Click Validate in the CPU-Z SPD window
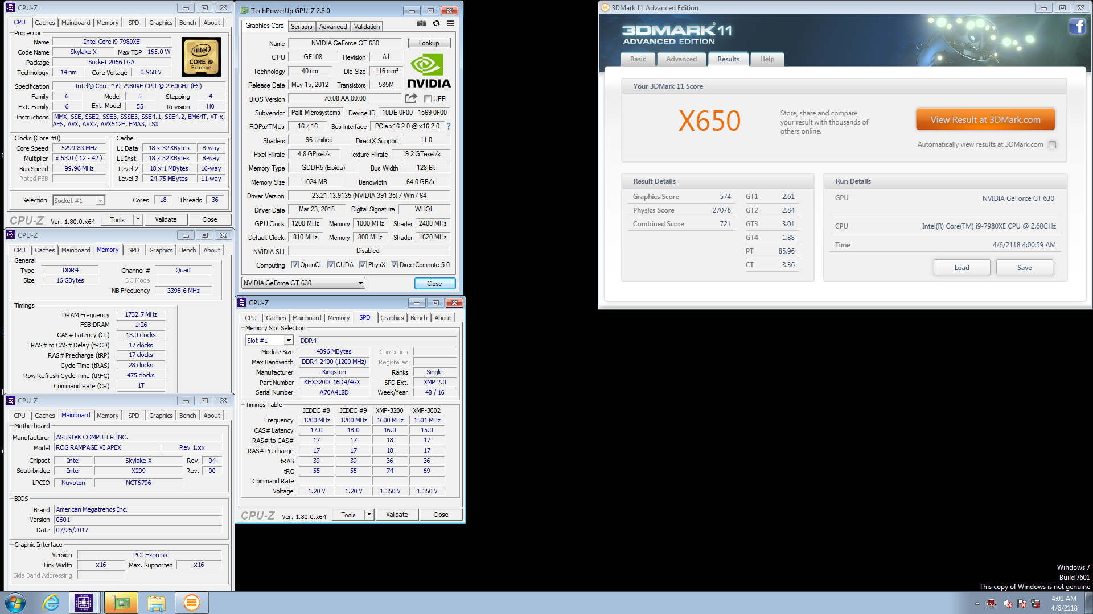The image size is (1093, 614). click(x=397, y=515)
